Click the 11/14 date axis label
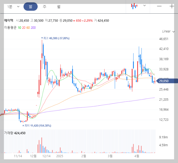Image resolution: width=178 pixels, height=163 pixels. 18,156
